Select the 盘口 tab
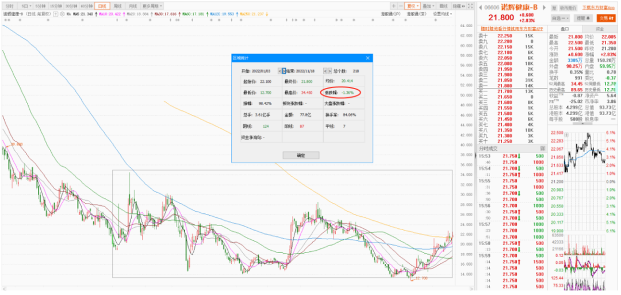The image size is (621, 295). click(x=564, y=28)
